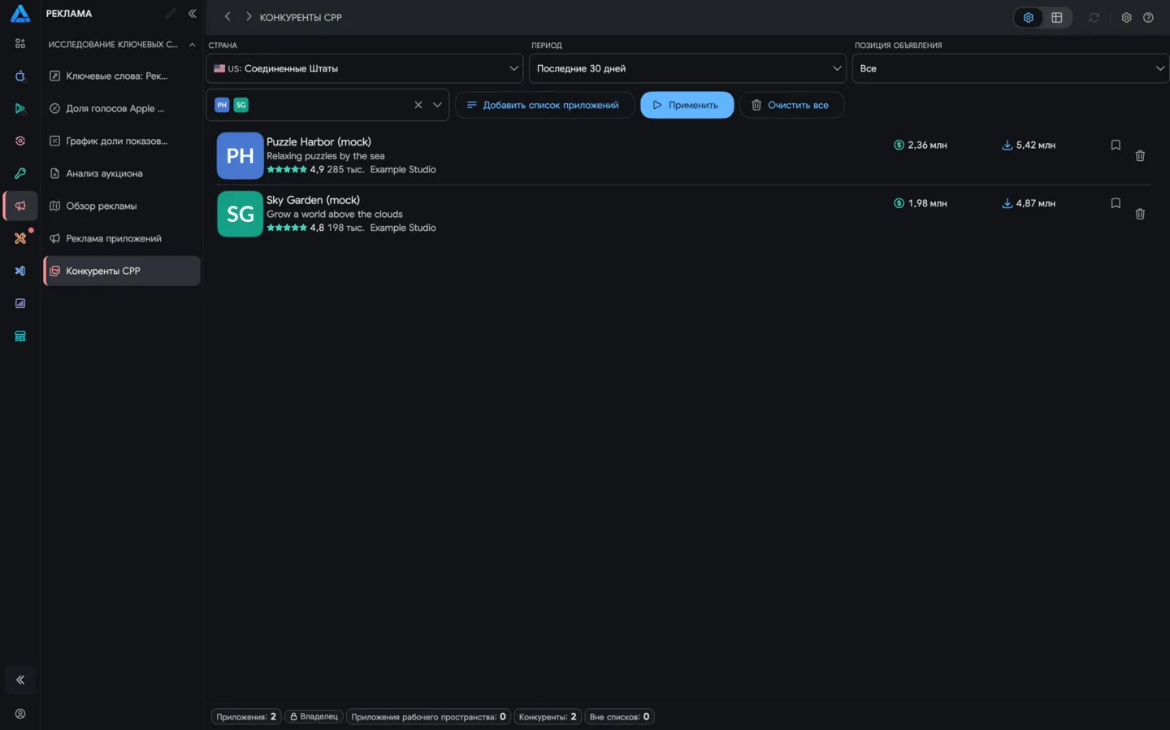Viewport: 1170px width, 730px height.
Task: Select the green key icon in the rail
Action: coord(20,173)
